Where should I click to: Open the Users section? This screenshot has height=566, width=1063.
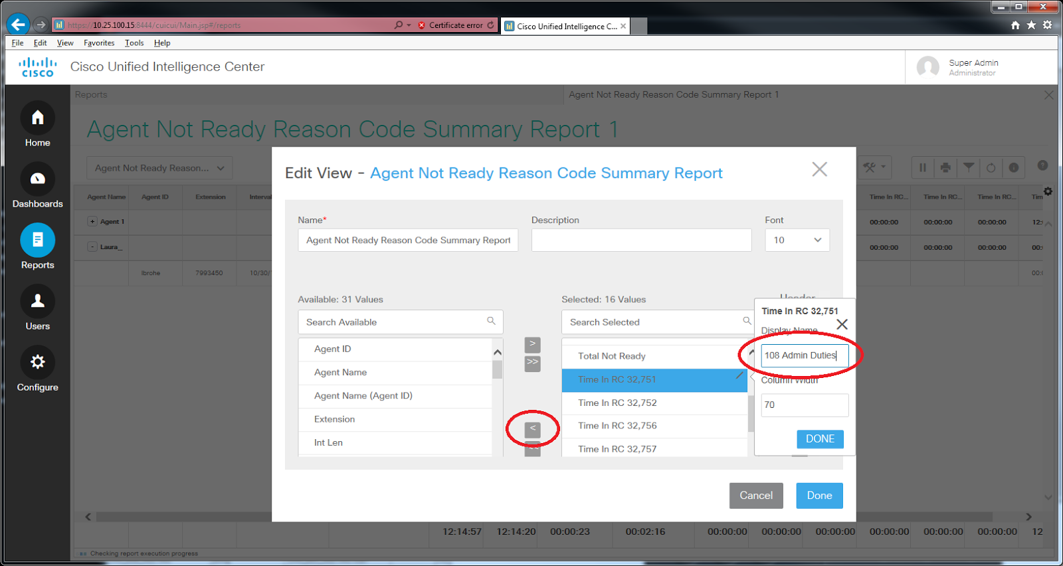coord(38,301)
